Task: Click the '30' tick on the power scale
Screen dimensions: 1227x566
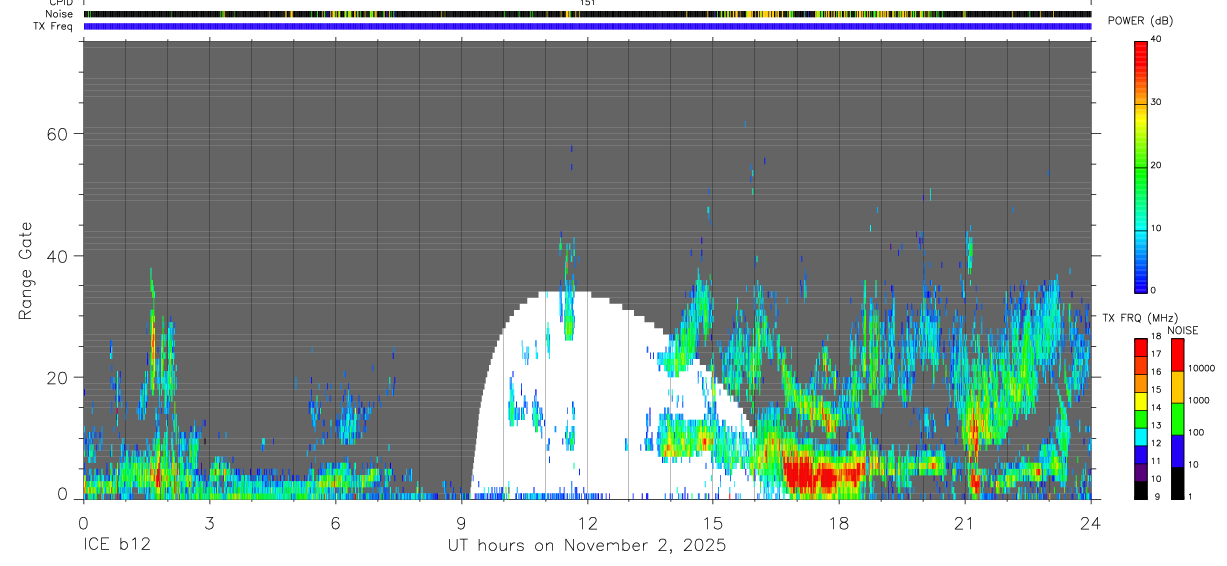Action: click(x=1156, y=102)
